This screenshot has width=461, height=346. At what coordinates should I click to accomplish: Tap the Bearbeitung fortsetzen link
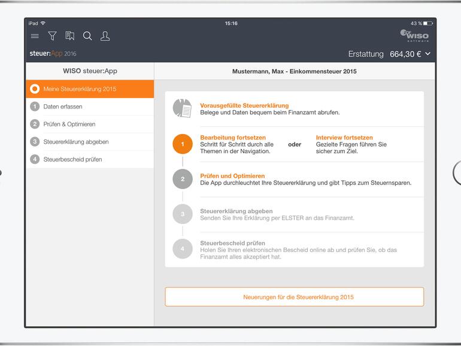tap(233, 138)
